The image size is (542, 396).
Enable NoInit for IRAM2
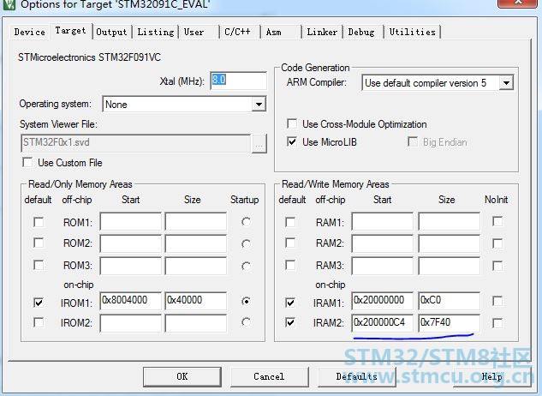[x=497, y=323]
